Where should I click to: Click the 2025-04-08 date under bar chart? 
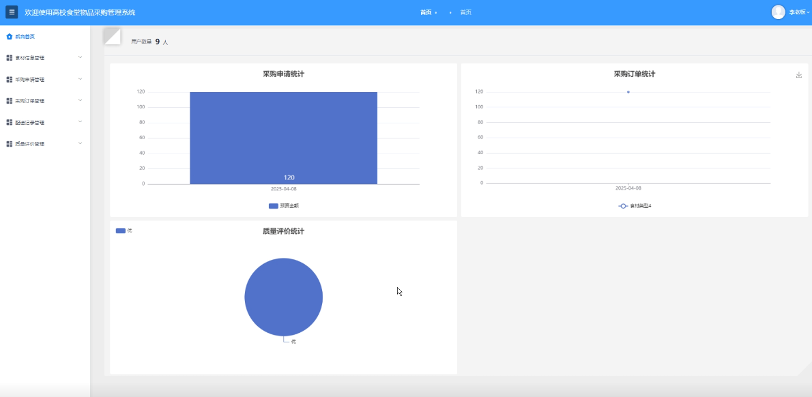284,189
